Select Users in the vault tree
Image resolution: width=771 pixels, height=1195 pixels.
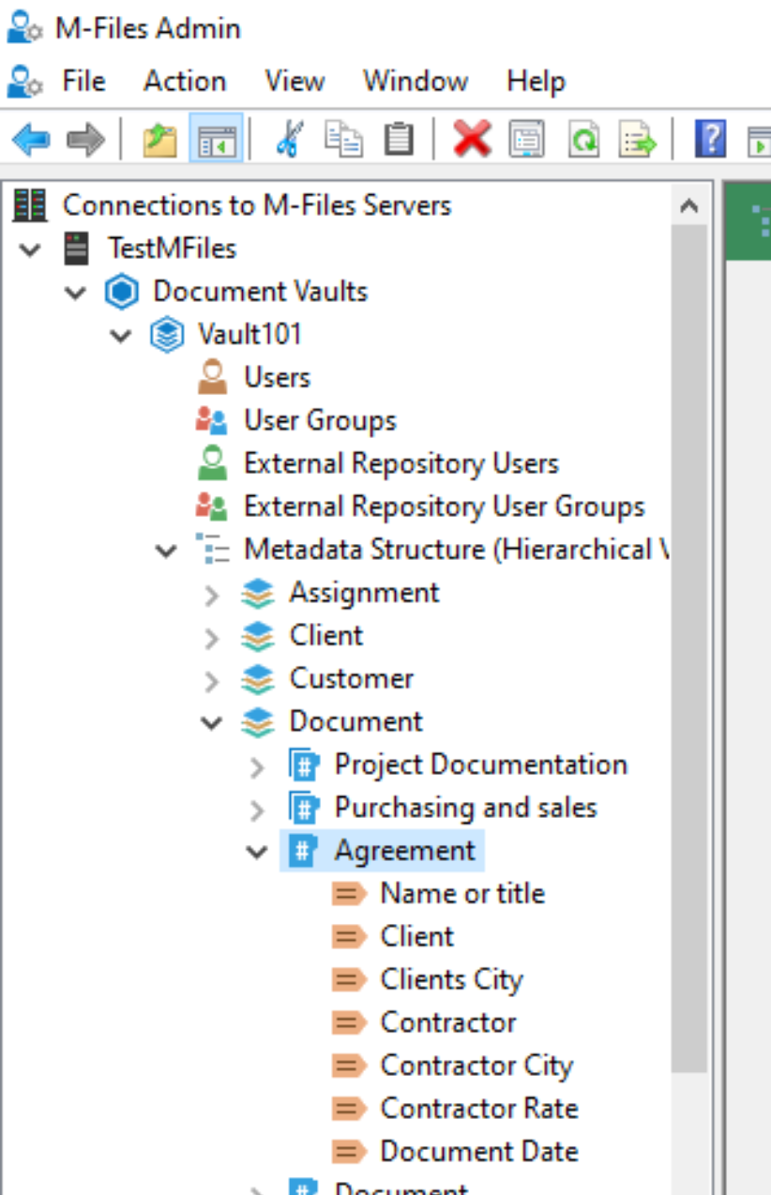[x=277, y=377]
